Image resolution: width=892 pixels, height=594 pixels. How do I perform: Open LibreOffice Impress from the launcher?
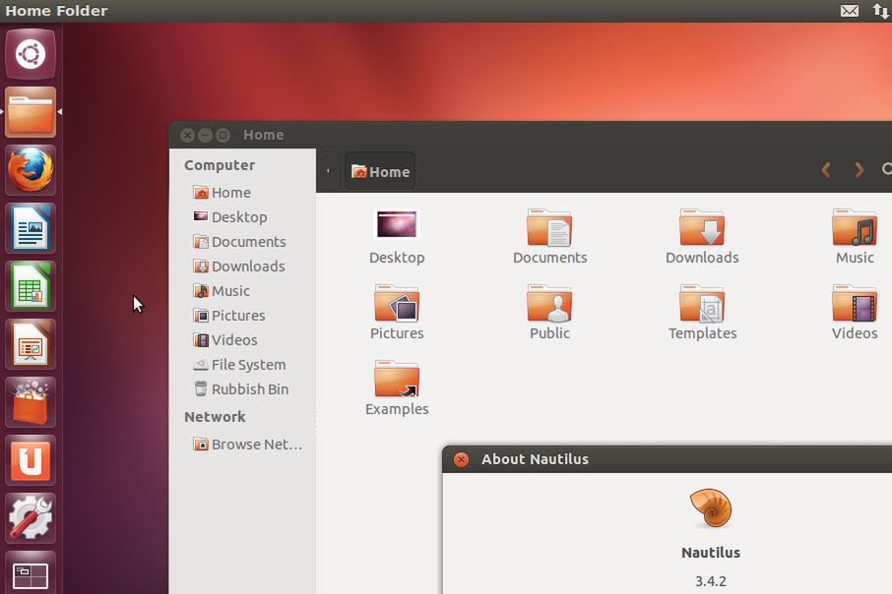[x=31, y=344]
